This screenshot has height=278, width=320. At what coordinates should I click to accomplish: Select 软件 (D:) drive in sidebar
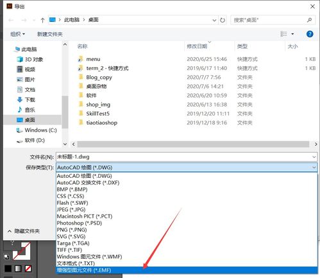point(31,140)
